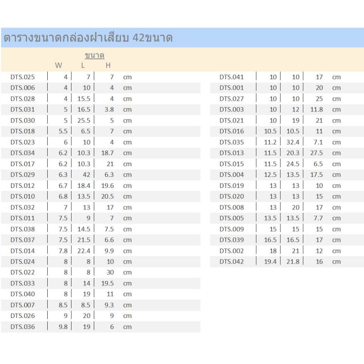364x364 pixels.
Task: Click height value 30 of DTS.022
Action: [x=110, y=272]
